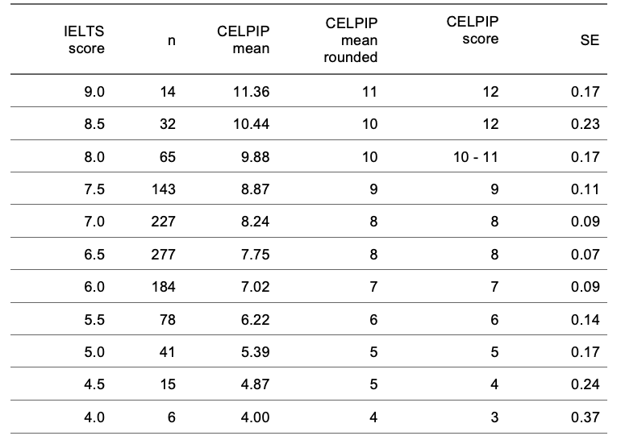Select the n value 277
621x440 pixels.
click(x=163, y=254)
